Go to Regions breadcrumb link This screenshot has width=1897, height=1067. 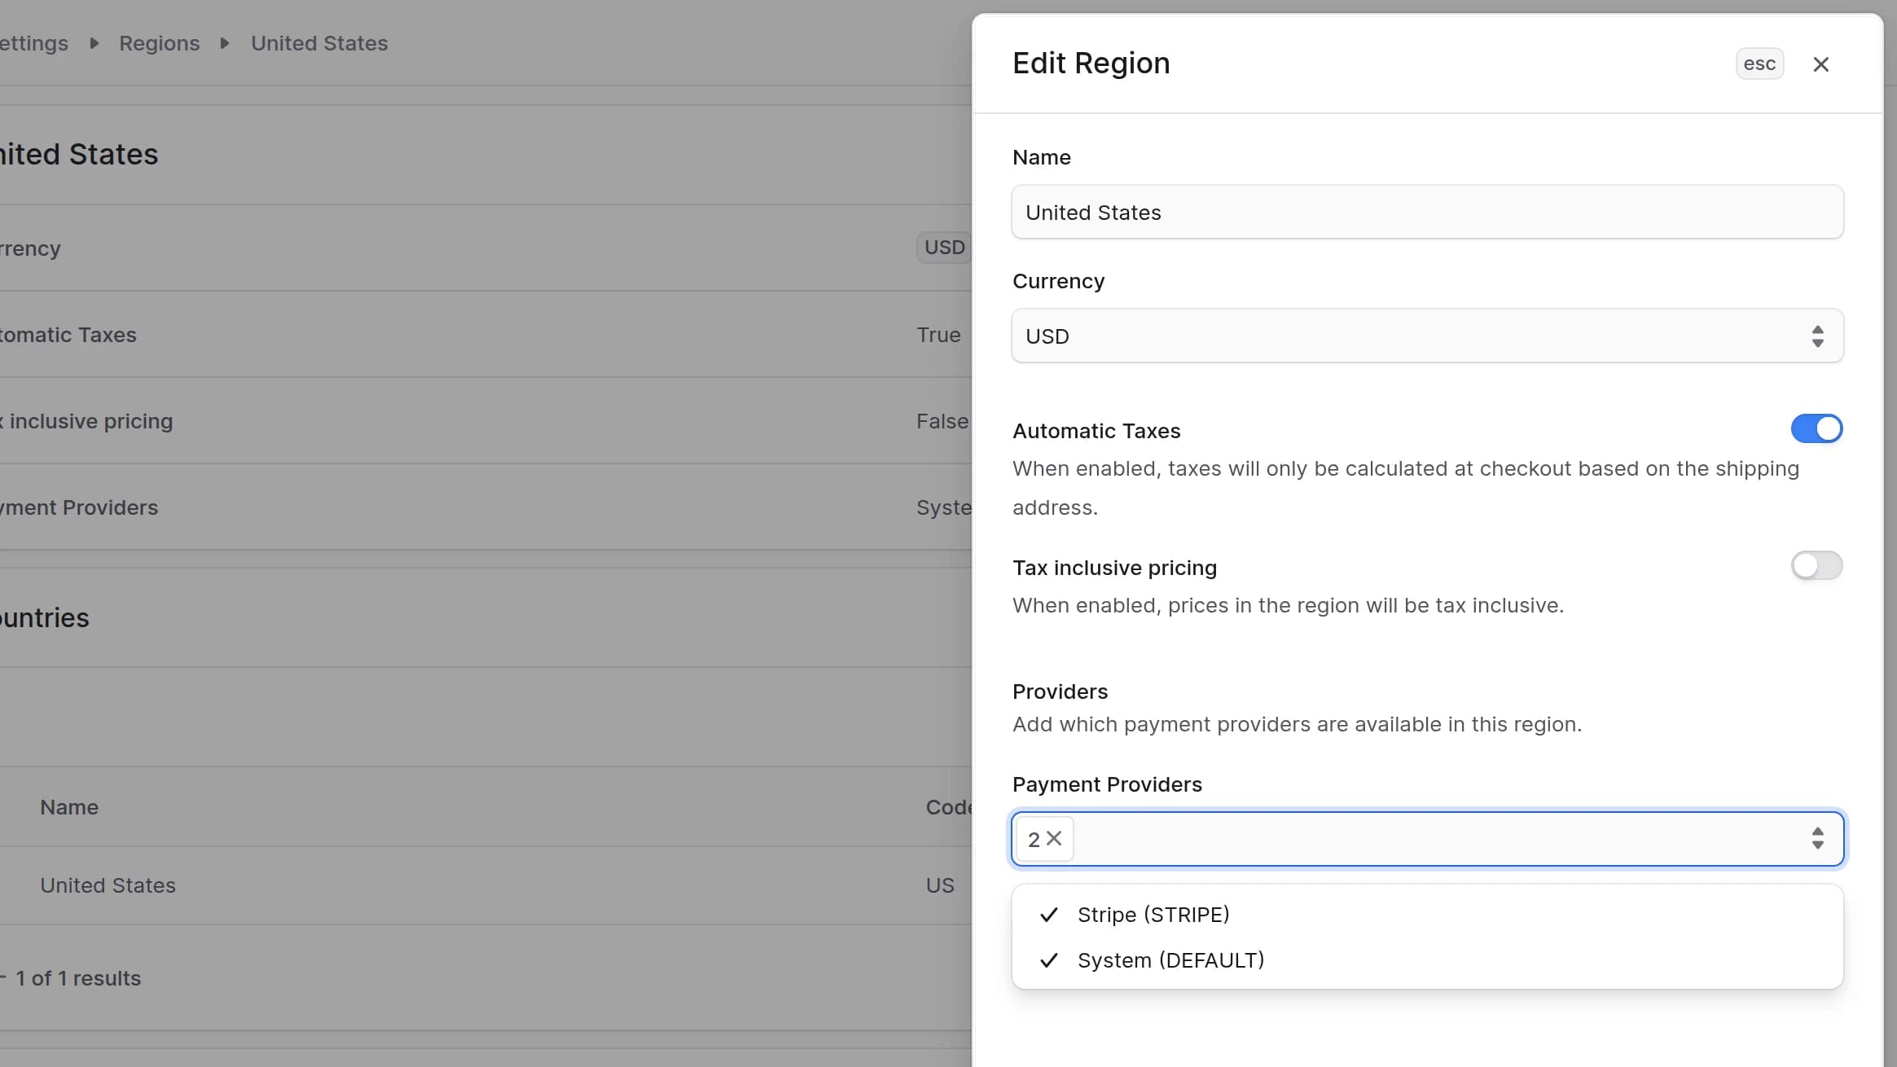coord(159,43)
